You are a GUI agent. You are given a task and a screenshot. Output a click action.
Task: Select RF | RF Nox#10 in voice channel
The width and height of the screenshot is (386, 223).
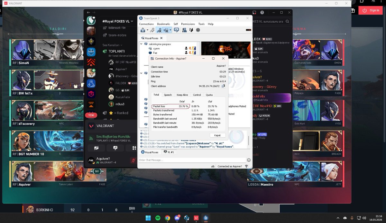[x=123, y=62]
